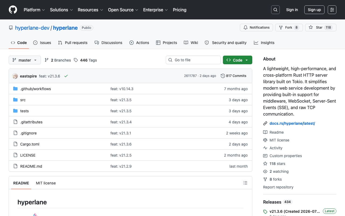This screenshot has width=345, height=216.
Task: Click the fork icon next to 8 forks
Action: pyautogui.click(x=265, y=179)
